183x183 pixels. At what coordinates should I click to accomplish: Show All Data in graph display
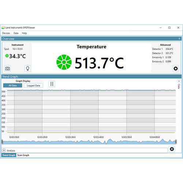pyautogui.click(x=12, y=86)
